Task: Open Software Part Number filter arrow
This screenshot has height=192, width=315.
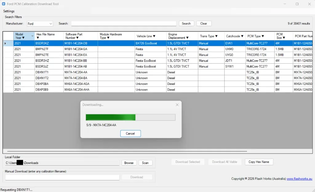Action: click(77, 38)
